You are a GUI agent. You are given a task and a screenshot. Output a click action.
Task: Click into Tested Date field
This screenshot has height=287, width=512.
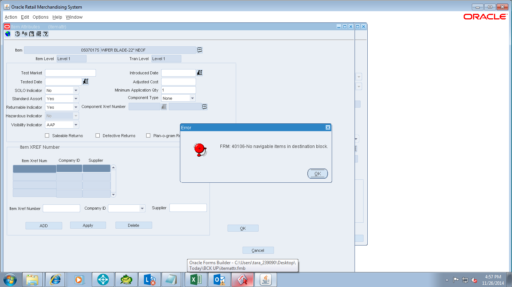[63, 81]
